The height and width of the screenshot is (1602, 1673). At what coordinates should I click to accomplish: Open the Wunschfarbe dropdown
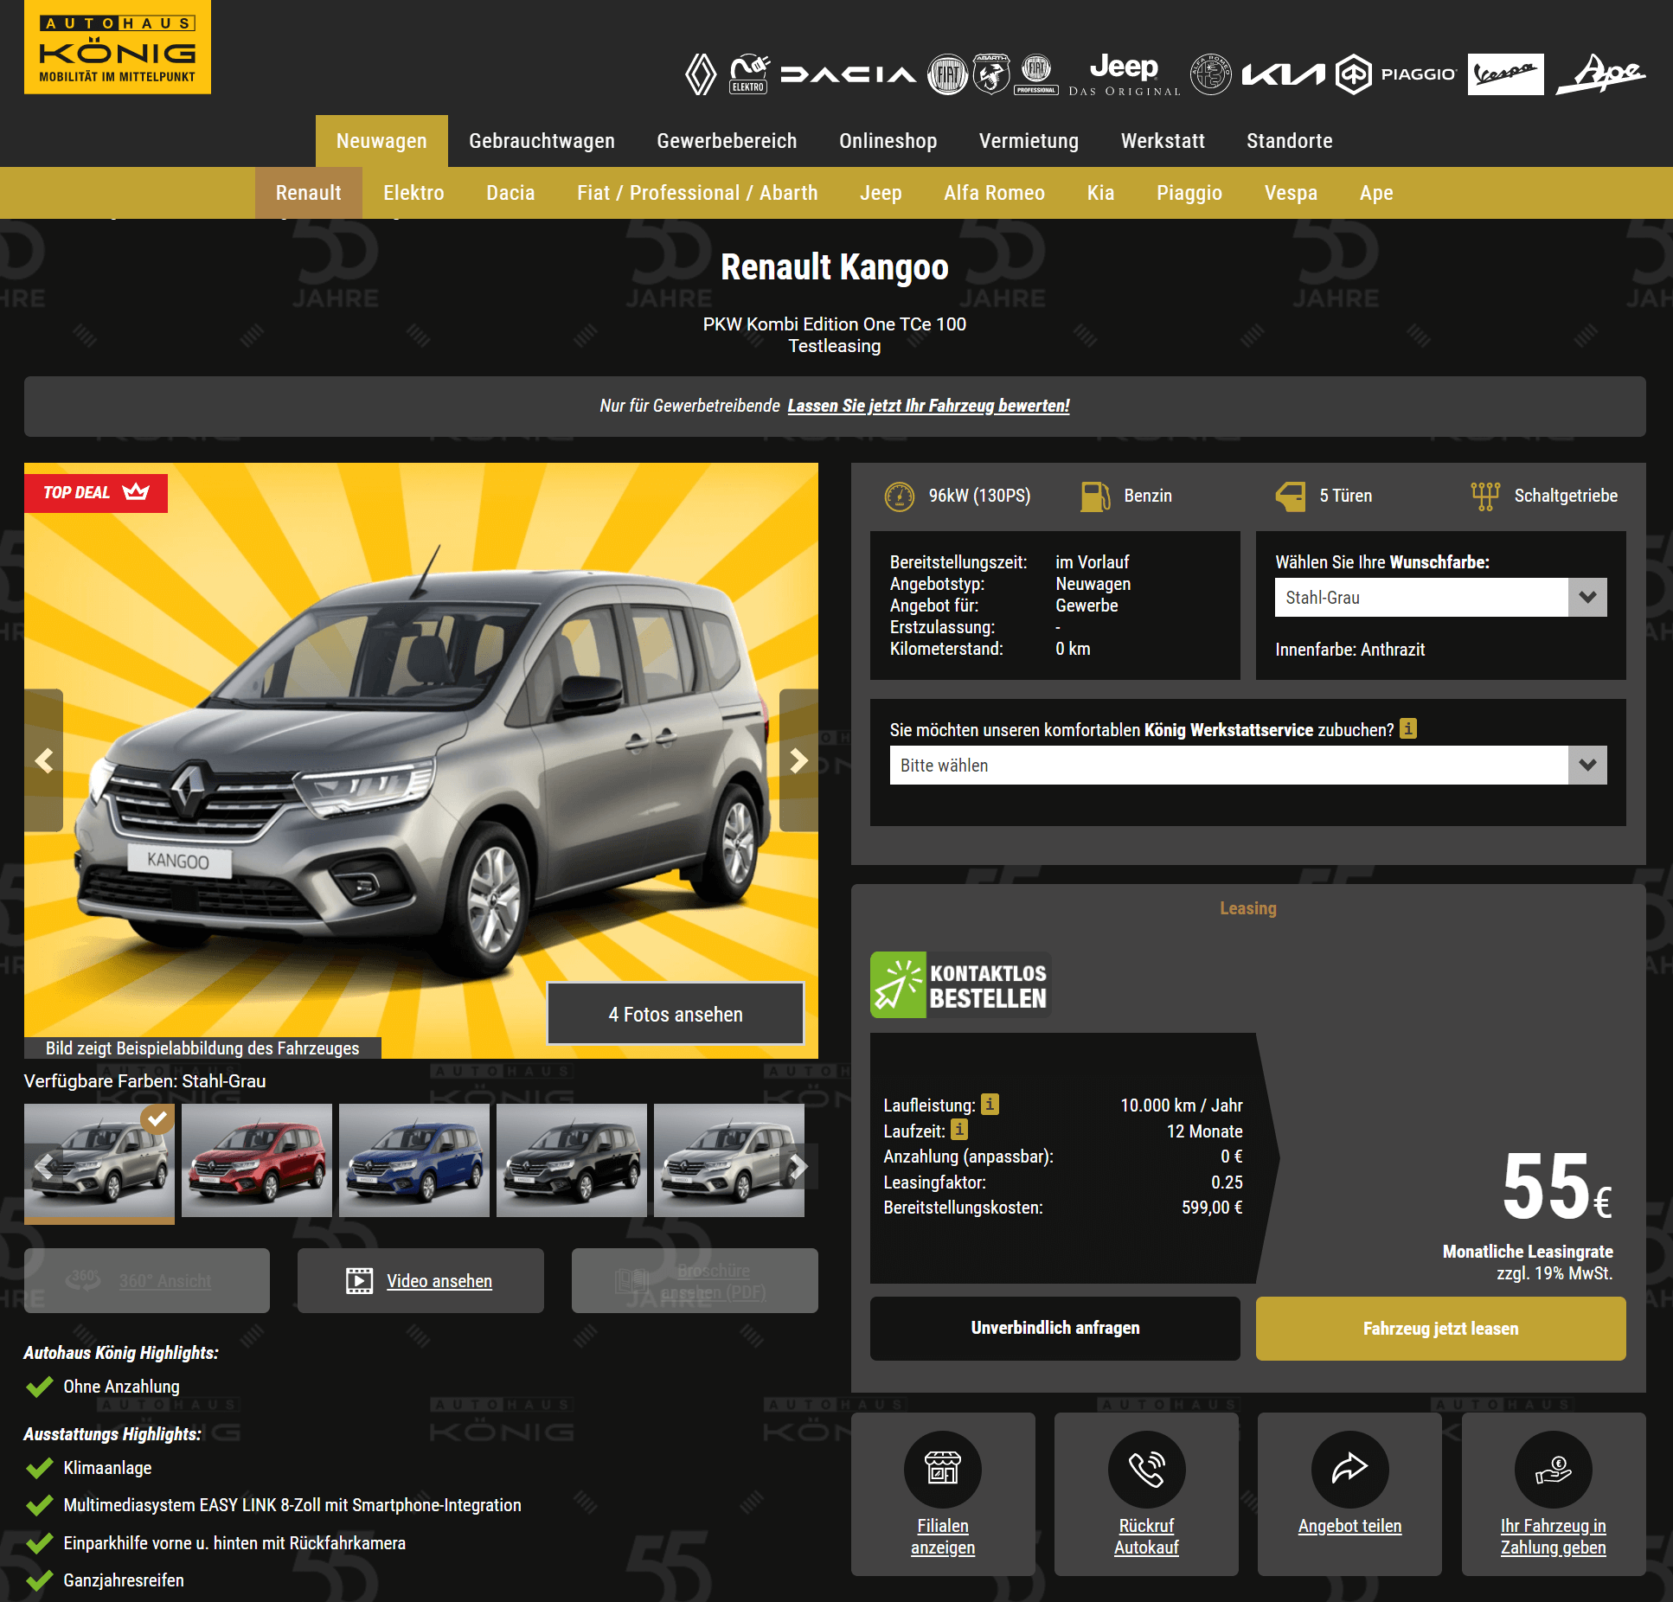click(x=1440, y=597)
